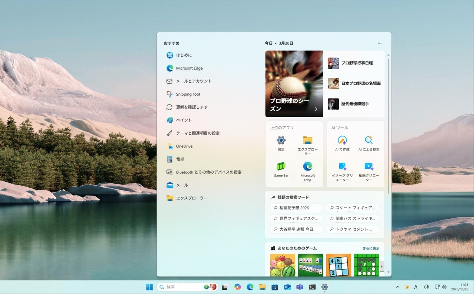Open 電卓 calculator from recommendations
Viewport: 474px width, 294px height.
(x=180, y=159)
